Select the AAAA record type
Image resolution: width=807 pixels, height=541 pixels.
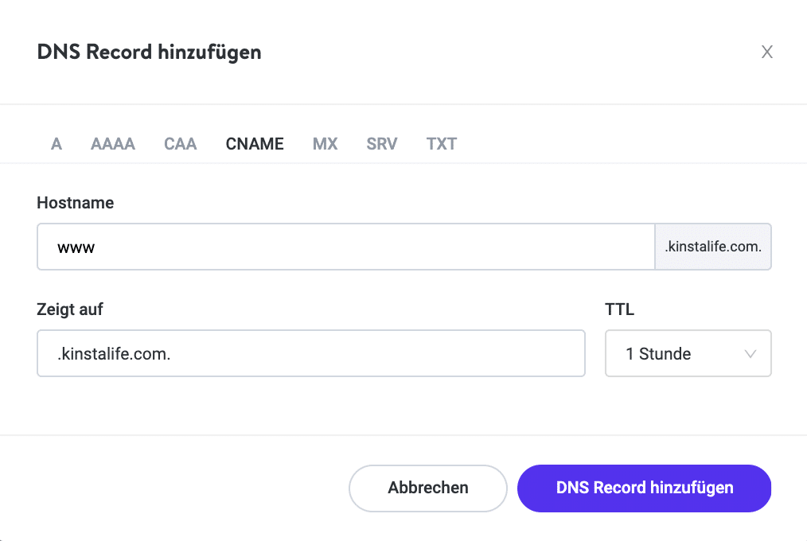pos(112,144)
